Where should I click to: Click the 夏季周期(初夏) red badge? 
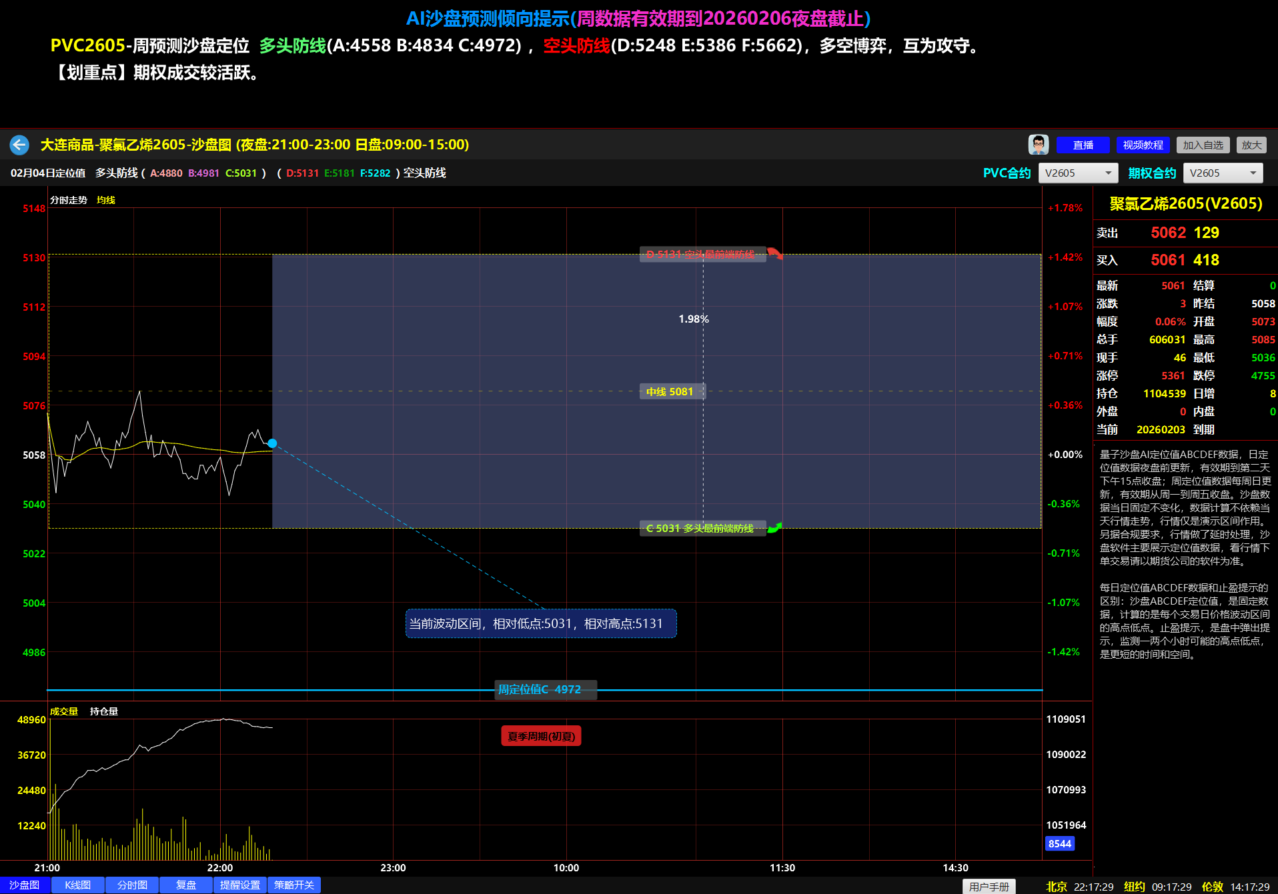coord(541,736)
